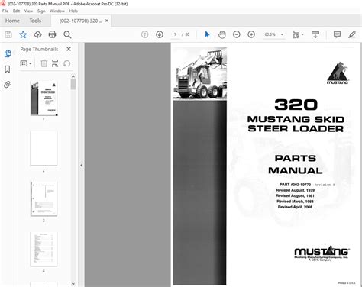Viewport: 362px width, 287px height.
Task: Select page 1 thumbnail
Action: pos(44,98)
